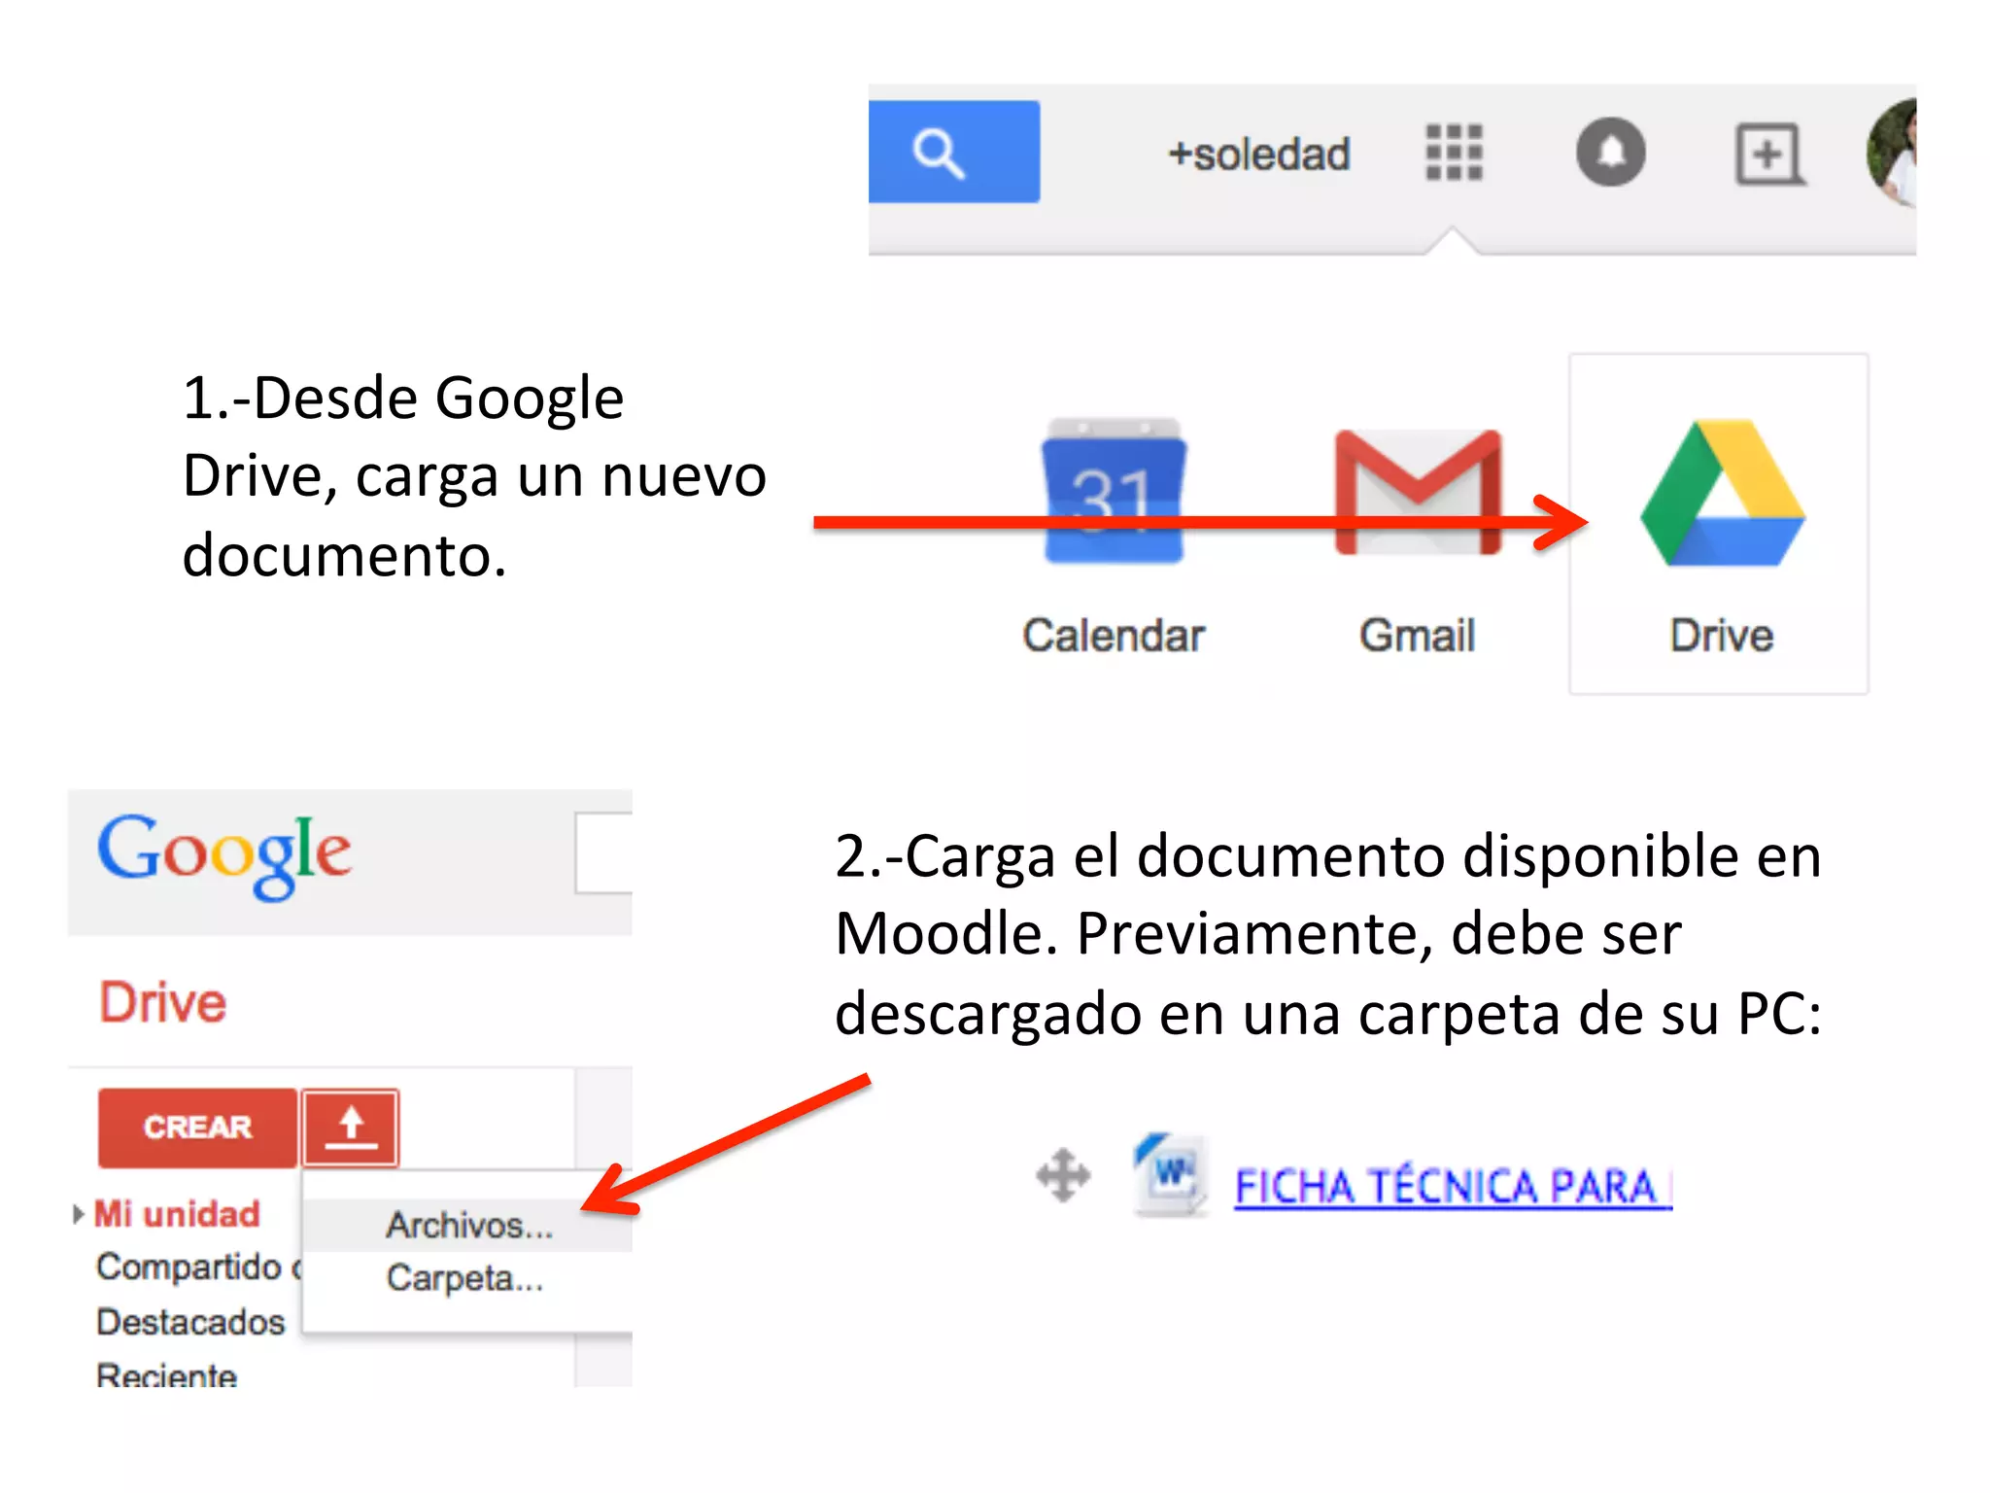
Task: Expand the Mi unidad tree arrow
Action: pos(79,1214)
